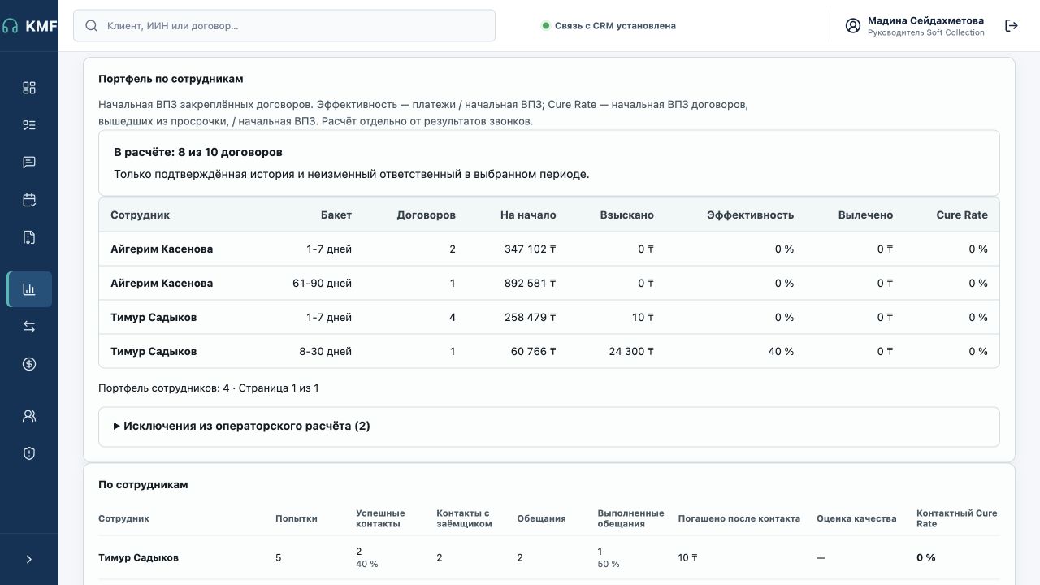Click the 'Контактный Cure Rate' column header
Image resolution: width=1040 pixels, height=585 pixels.
pyautogui.click(x=957, y=518)
